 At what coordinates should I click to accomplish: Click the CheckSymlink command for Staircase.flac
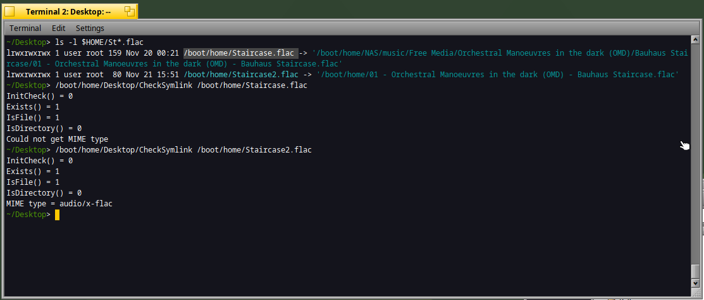(x=181, y=85)
